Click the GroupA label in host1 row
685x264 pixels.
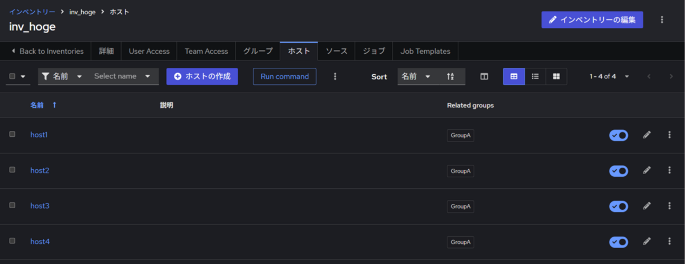pyautogui.click(x=460, y=135)
